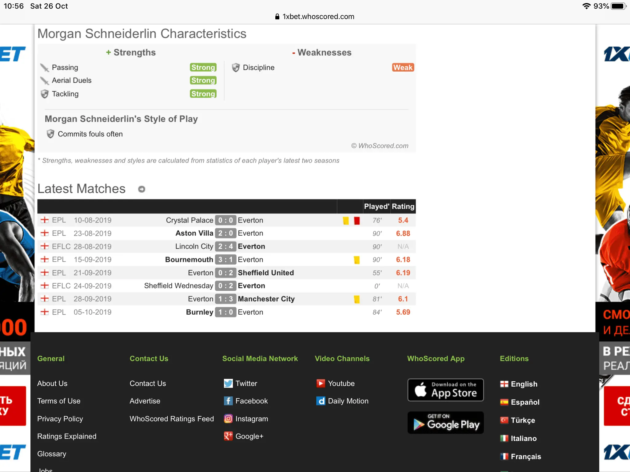Open the Bournemouth 3:1 Everton score
The height and width of the screenshot is (472, 630).
pyautogui.click(x=225, y=260)
